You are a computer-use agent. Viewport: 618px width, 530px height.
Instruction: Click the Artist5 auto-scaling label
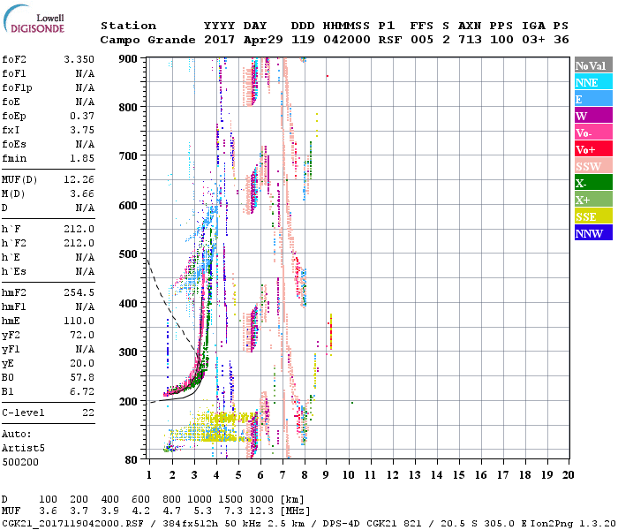(24, 448)
